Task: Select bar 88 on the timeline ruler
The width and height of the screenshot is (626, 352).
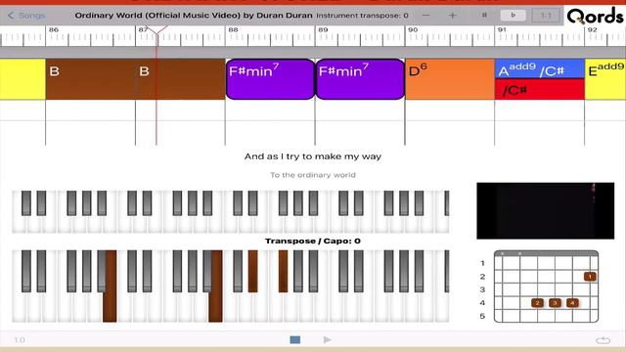Action: 233,30
